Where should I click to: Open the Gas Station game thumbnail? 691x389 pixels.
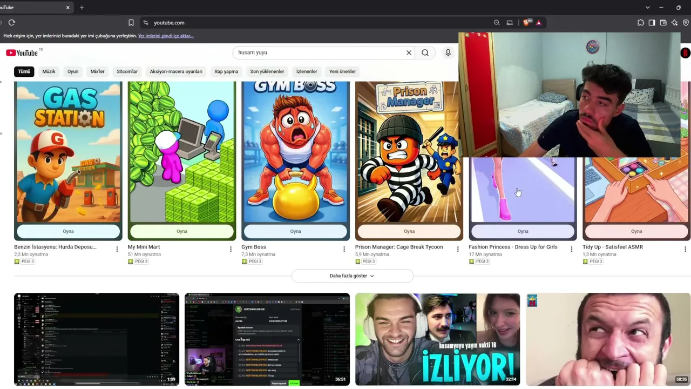click(x=68, y=152)
